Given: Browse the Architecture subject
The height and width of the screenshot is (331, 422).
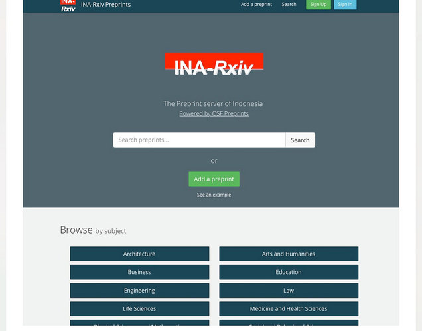Looking at the screenshot, I should pos(139,254).
